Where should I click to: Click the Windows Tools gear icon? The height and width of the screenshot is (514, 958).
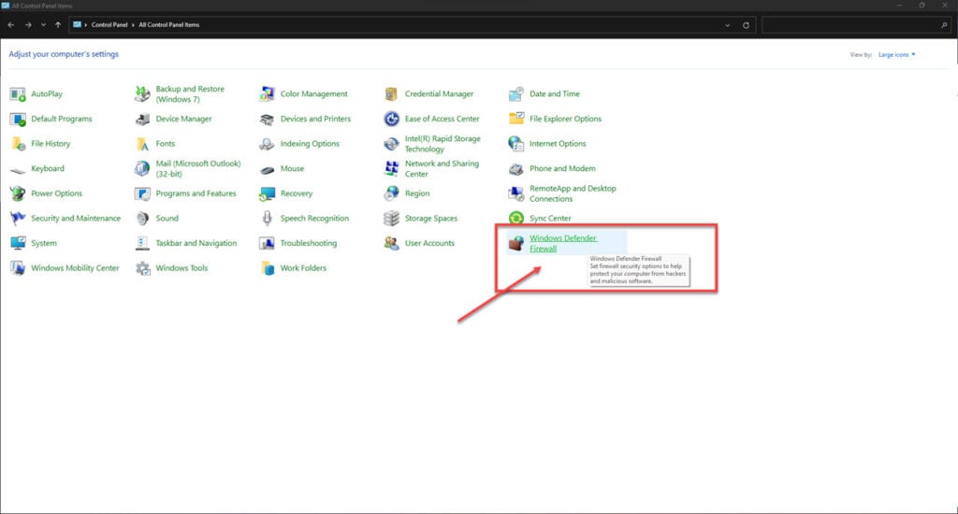point(142,268)
